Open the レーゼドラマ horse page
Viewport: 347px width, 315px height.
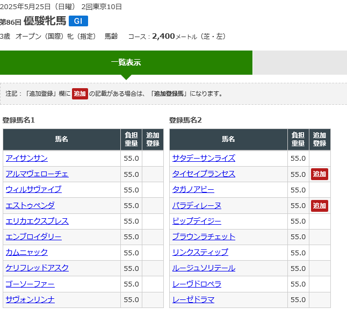(x=193, y=299)
